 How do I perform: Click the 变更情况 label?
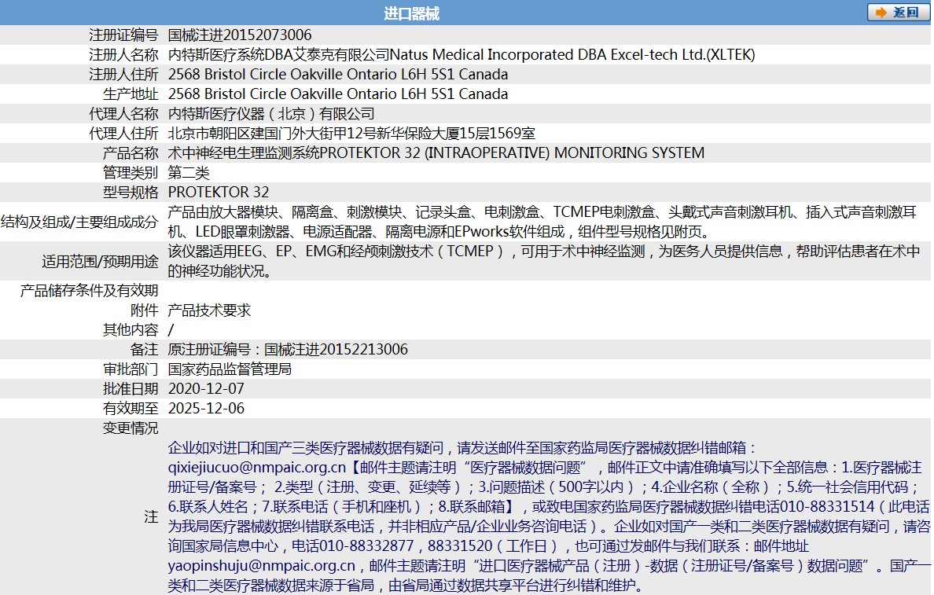(131, 428)
